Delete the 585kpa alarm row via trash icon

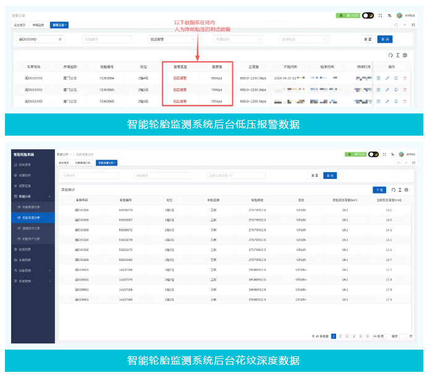(405, 78)
